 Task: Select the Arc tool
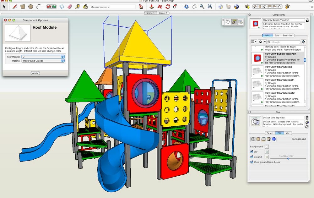(39, 7)
